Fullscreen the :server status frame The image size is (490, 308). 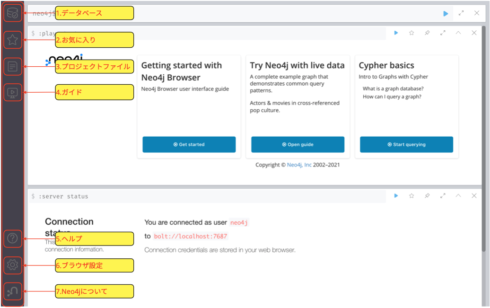[x=443, y=196]
